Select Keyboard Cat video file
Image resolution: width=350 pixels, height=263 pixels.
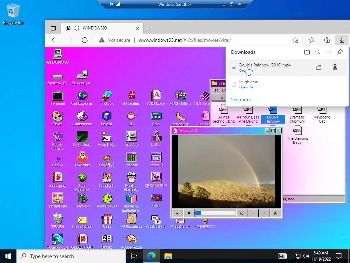[322, 115]
